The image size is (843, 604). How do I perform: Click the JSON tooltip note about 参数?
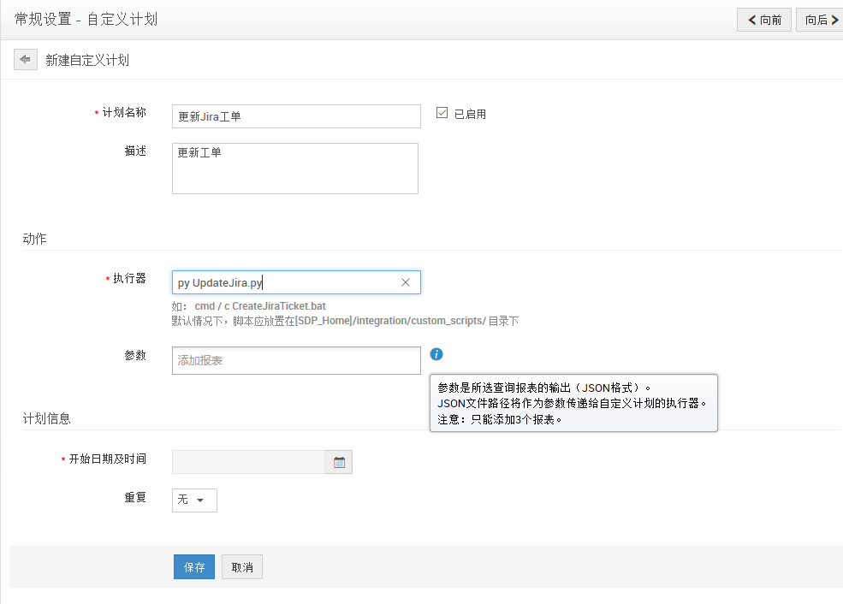click(573, 403)
